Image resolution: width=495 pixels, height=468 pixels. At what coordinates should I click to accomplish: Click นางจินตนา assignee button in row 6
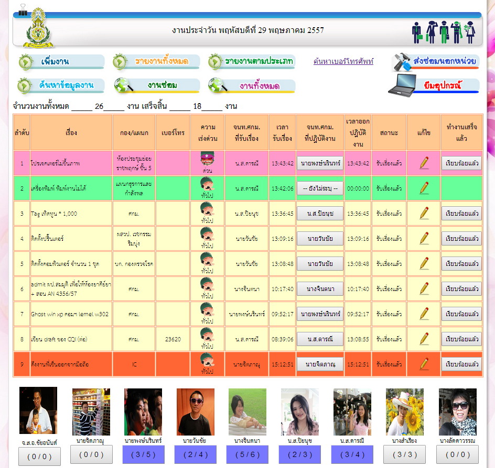(x=320, y=289)
